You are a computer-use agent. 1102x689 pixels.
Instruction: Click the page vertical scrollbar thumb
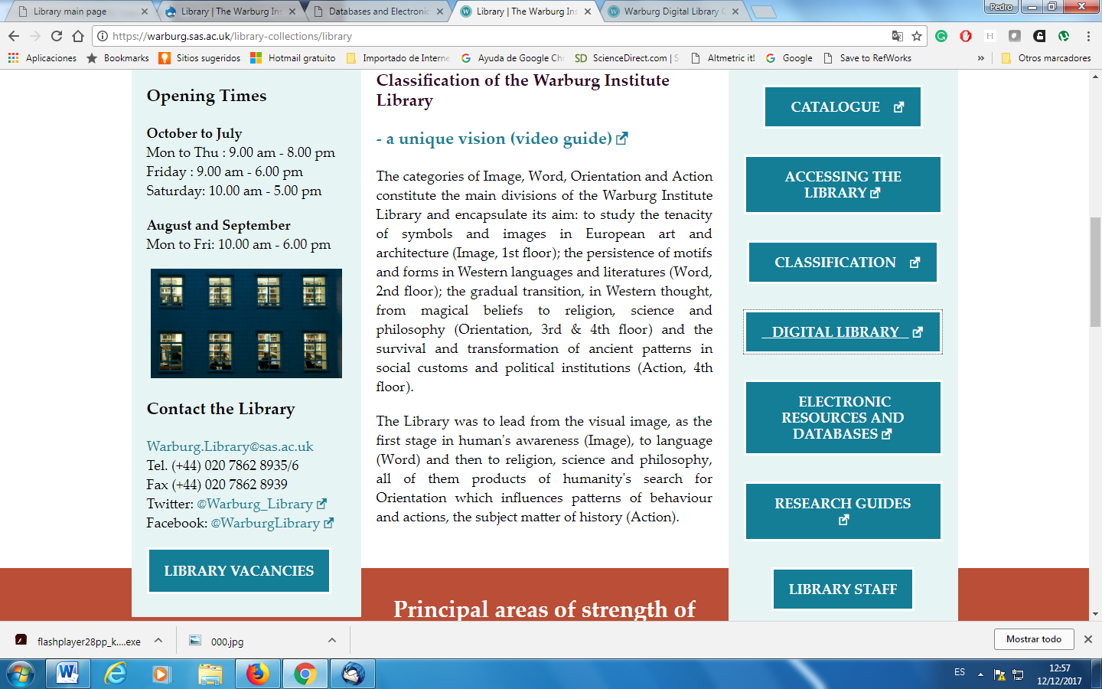coord(1095,272)
